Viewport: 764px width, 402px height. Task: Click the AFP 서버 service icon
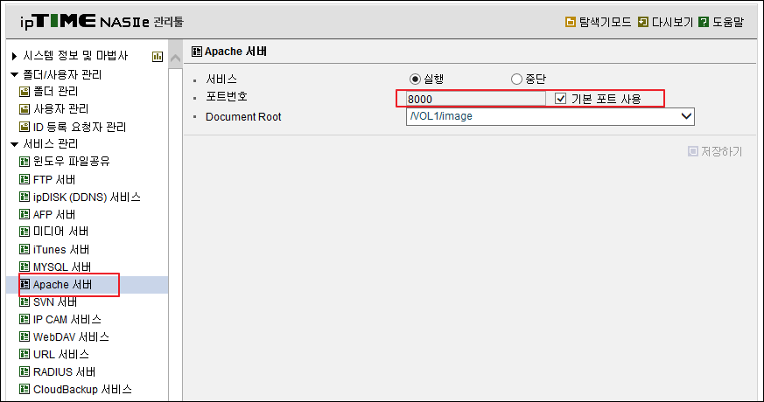point(25,214)
